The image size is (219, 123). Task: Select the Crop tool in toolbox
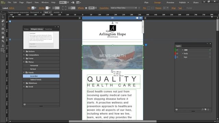point(3,21)
